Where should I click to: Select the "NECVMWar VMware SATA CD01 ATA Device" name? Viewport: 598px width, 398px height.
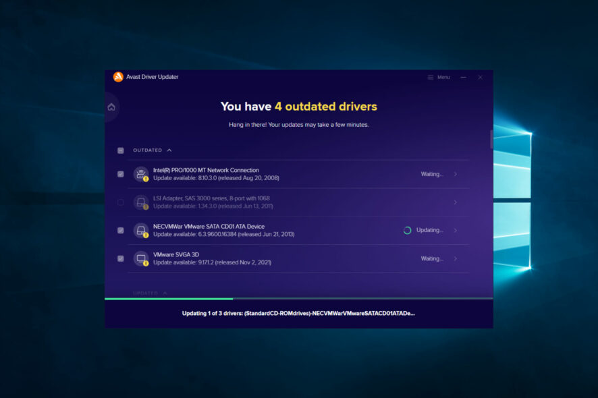[x=209, y=227]
